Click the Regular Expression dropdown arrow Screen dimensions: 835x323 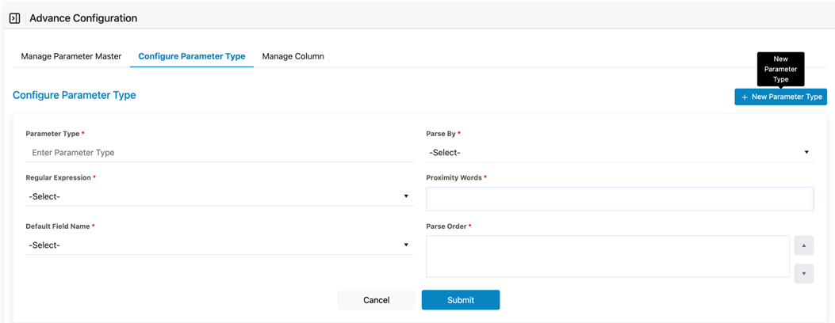pyautogui.click(x=406, y=196)
